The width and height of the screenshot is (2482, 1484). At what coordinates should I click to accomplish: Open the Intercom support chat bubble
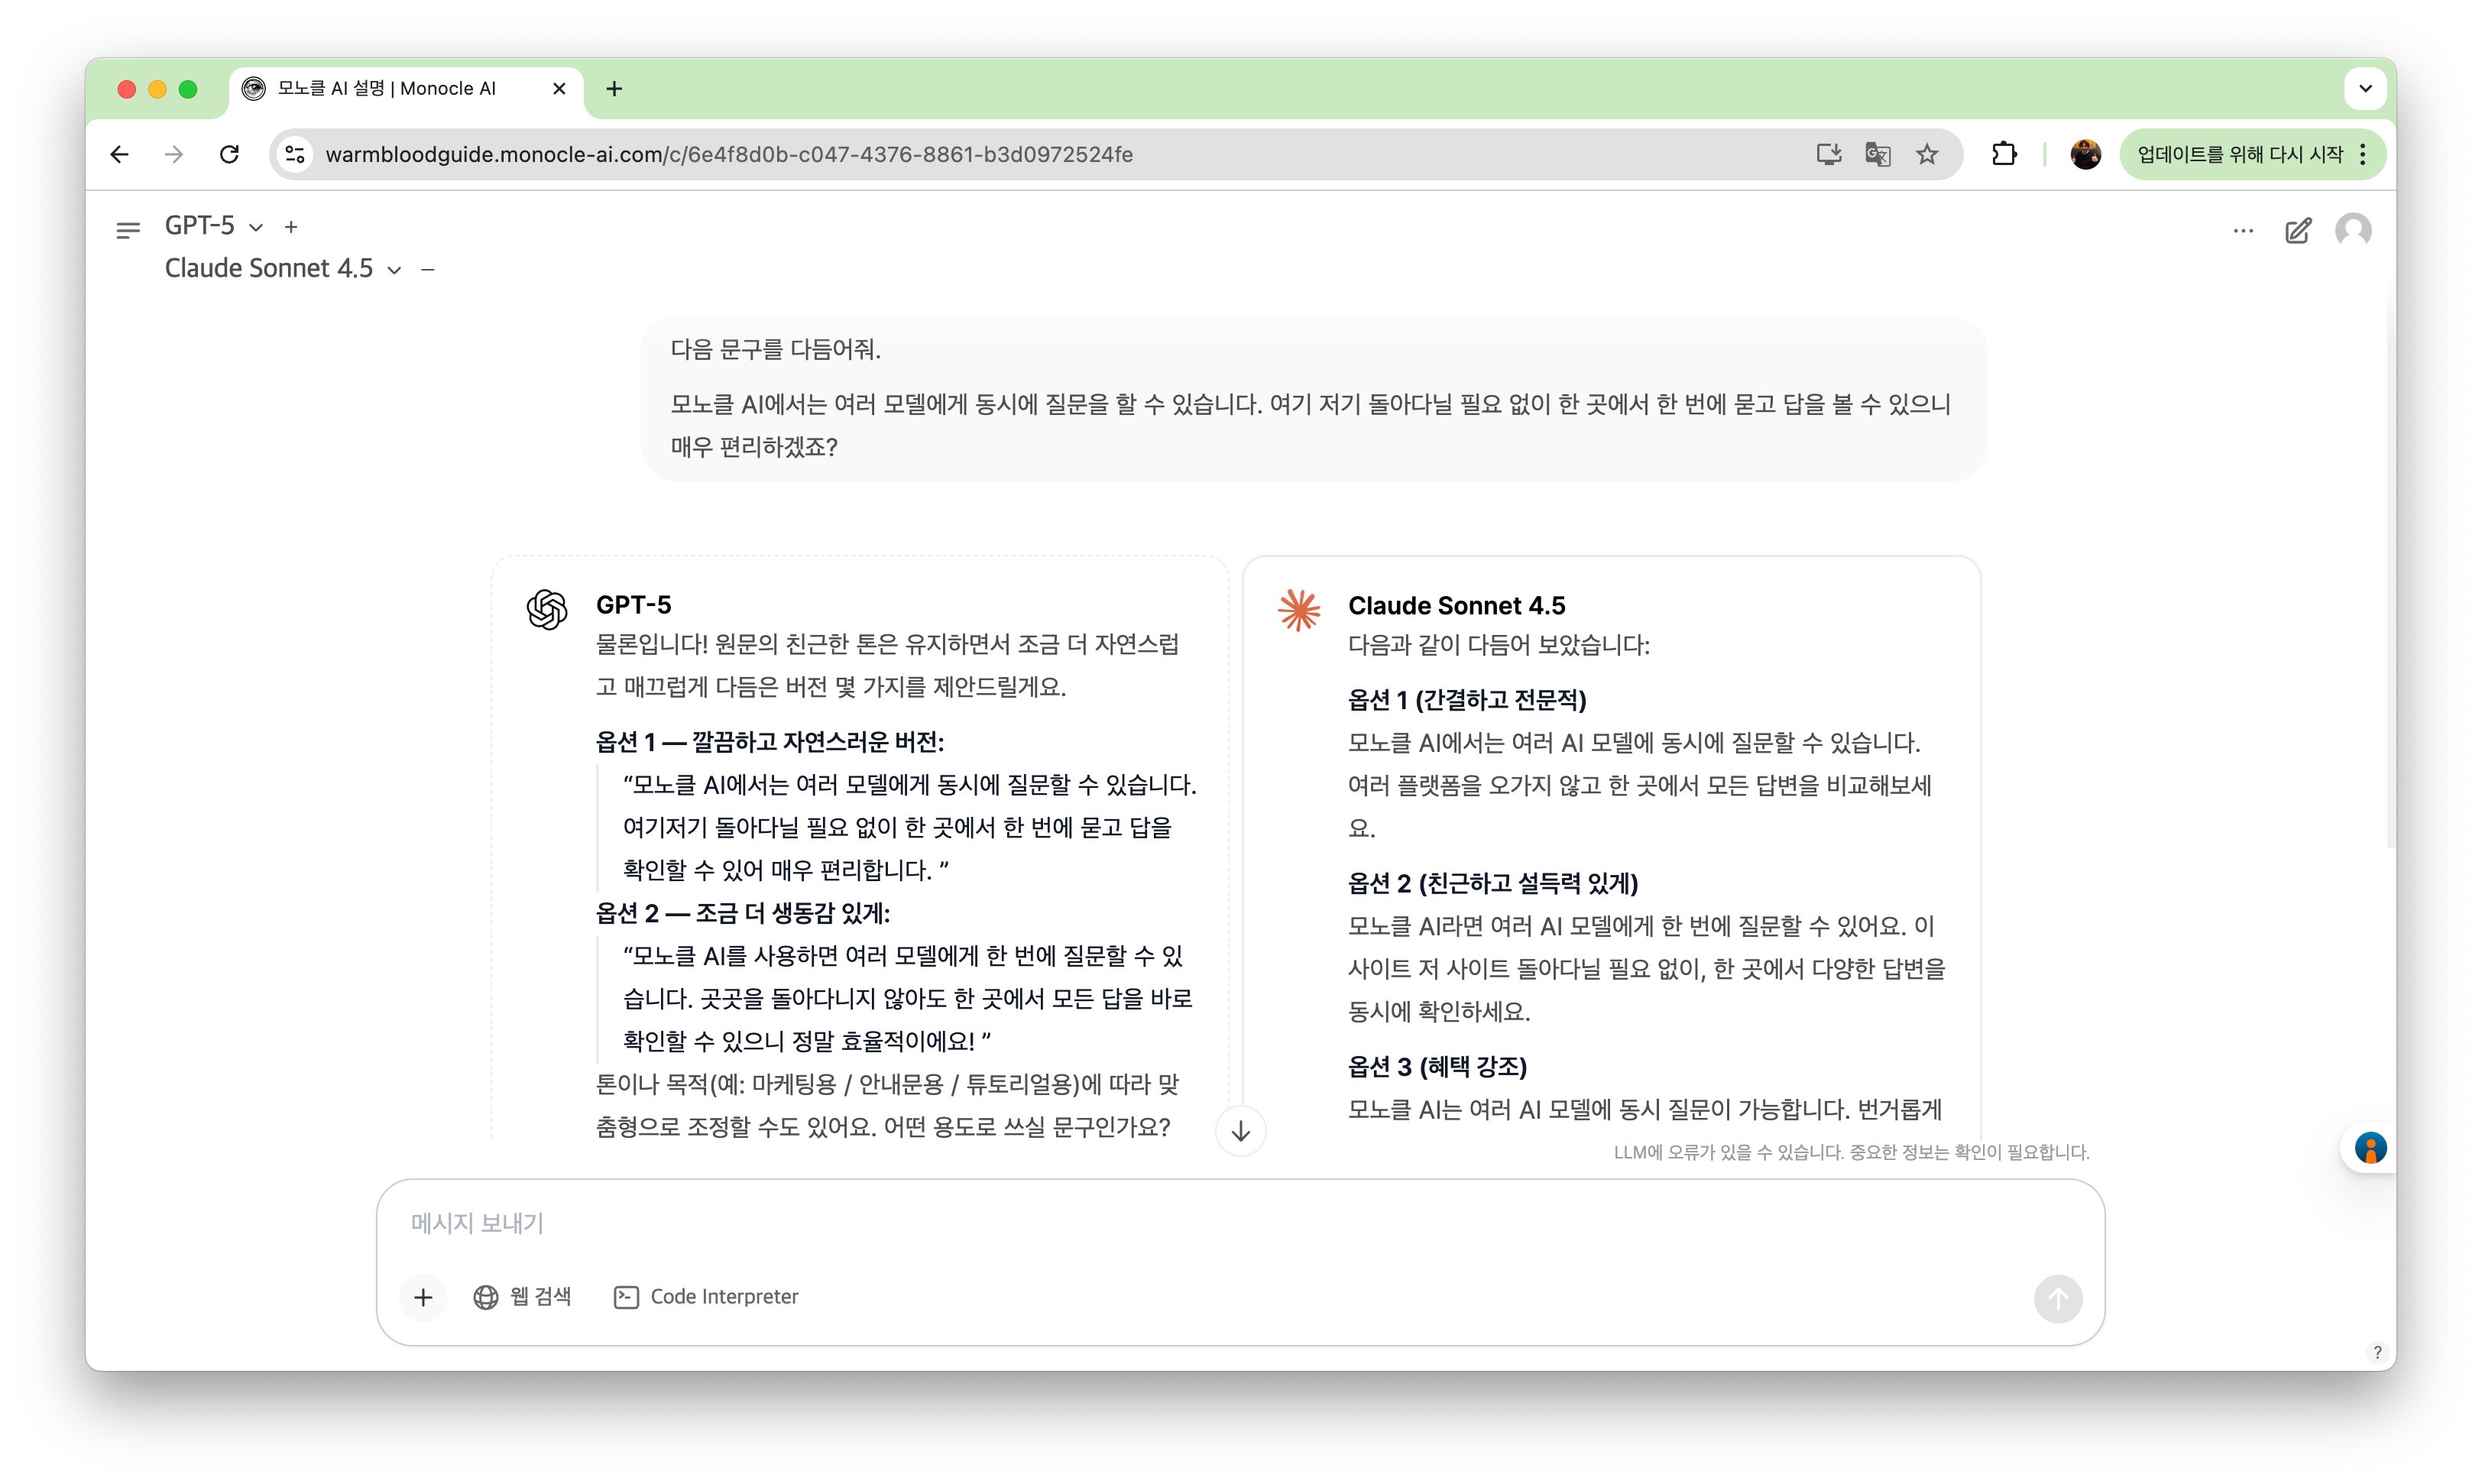2371,1148
